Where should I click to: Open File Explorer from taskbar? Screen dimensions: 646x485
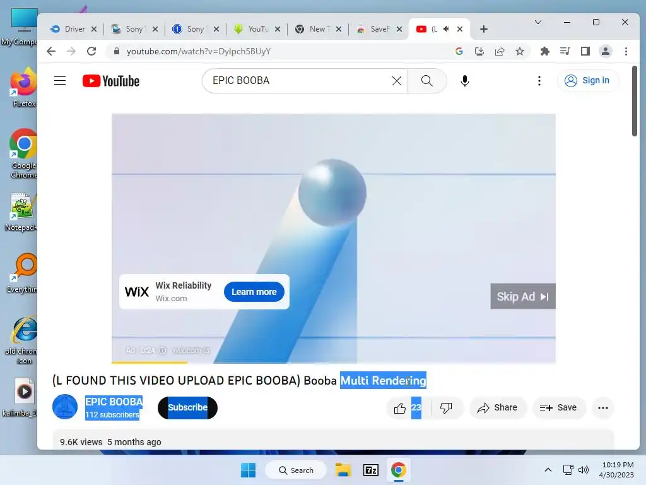coord(343,470)
